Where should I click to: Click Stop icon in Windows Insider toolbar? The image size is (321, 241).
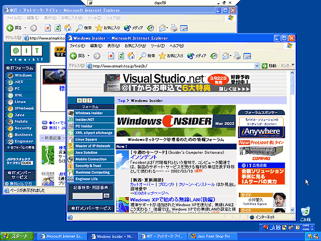coord(111,56)
